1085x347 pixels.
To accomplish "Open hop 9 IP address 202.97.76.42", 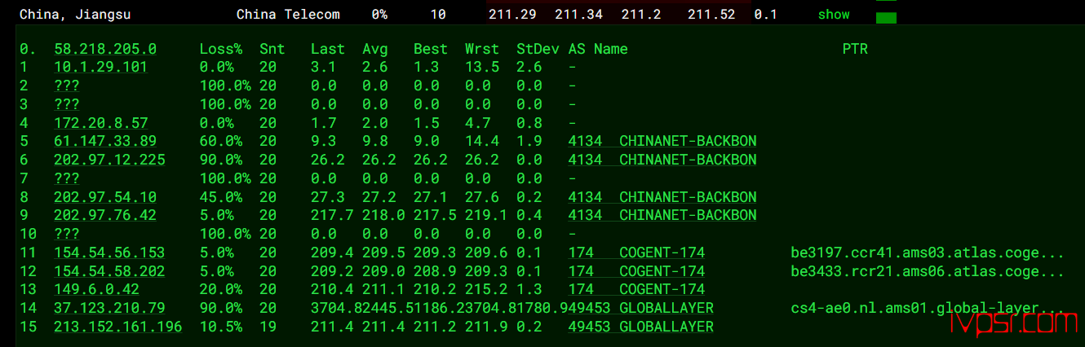I will click(x=105, y=215).
